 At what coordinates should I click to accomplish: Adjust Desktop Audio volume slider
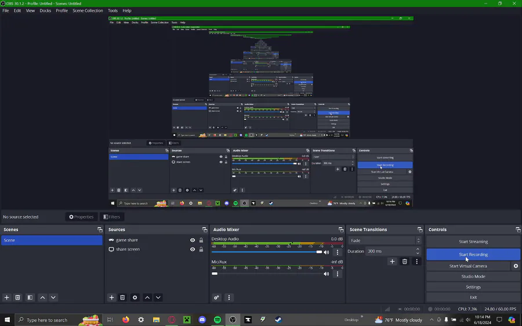[x=267, y=252]
